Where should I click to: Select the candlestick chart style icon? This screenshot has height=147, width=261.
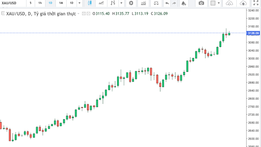pyautogui.click(x=90, y=3)
